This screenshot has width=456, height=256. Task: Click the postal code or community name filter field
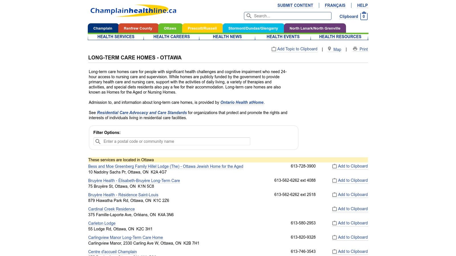coord(172,141)
